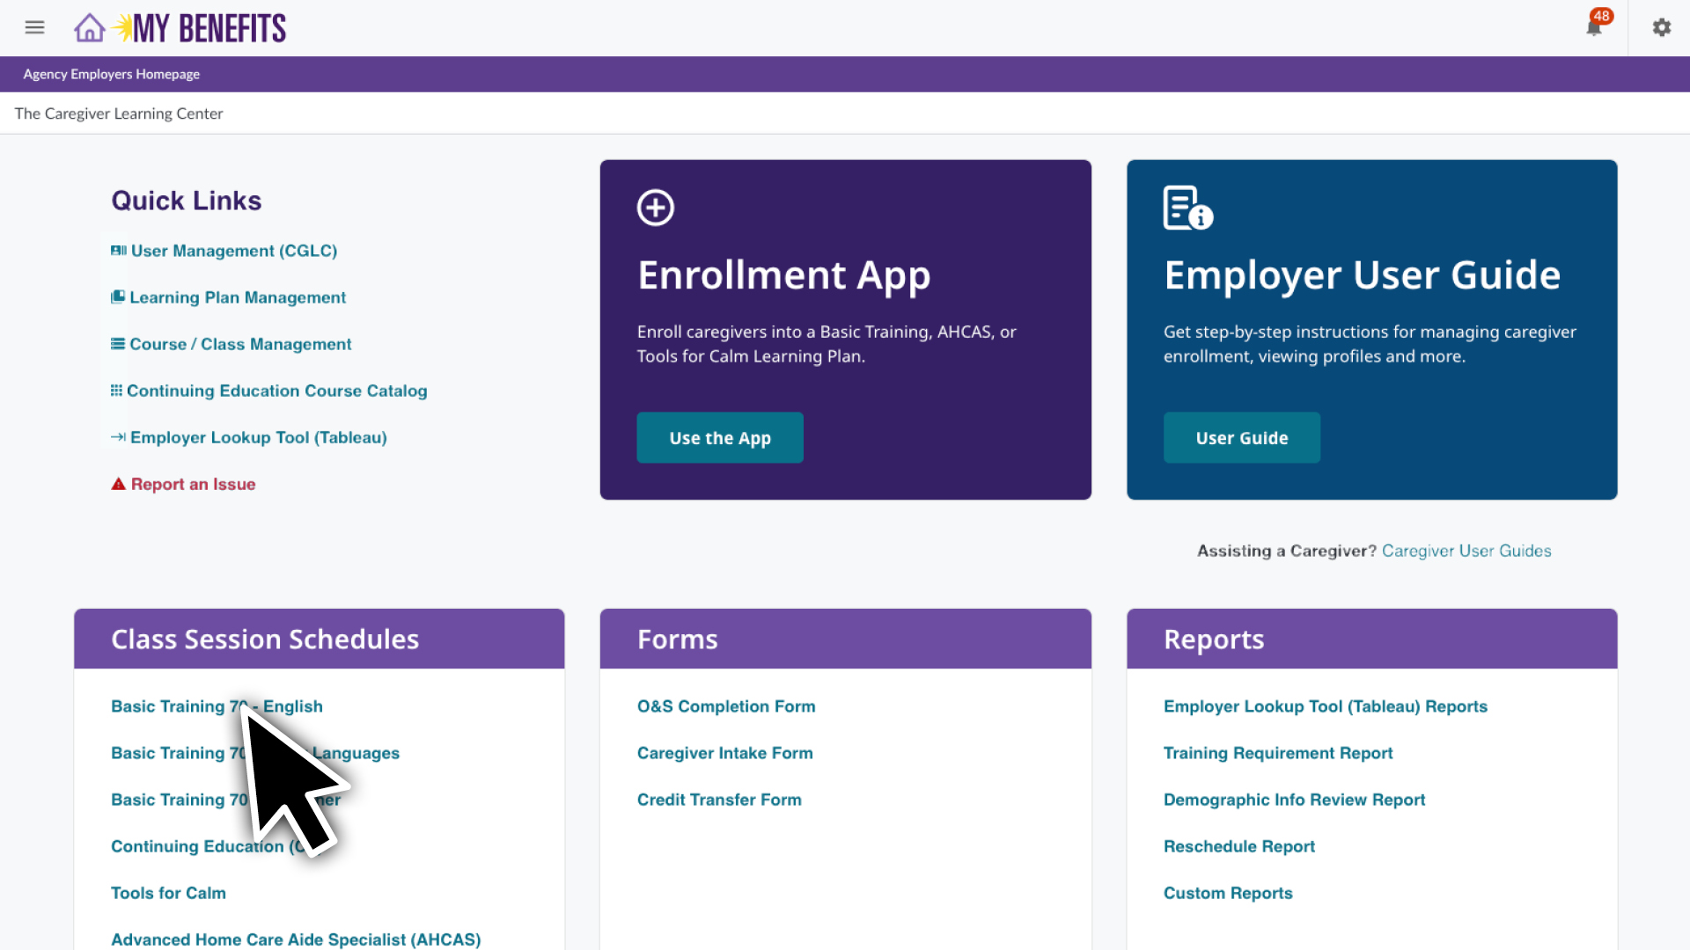Open the Caregiver Intake Form
The width and height of the screenshot is (1690, 950).
pyautogui.click(x=724, y=753)
